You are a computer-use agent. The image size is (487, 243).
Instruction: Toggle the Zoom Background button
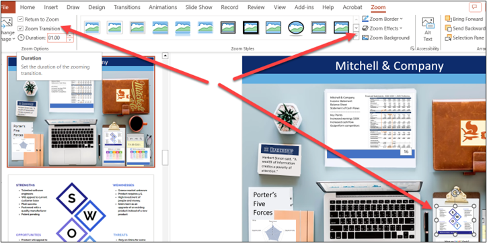(385, 38)
